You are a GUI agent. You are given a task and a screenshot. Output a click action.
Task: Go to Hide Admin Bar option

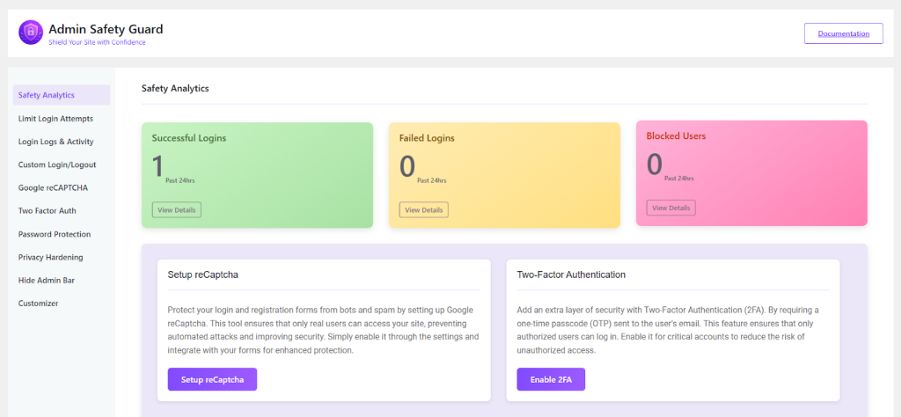(45, 280)
